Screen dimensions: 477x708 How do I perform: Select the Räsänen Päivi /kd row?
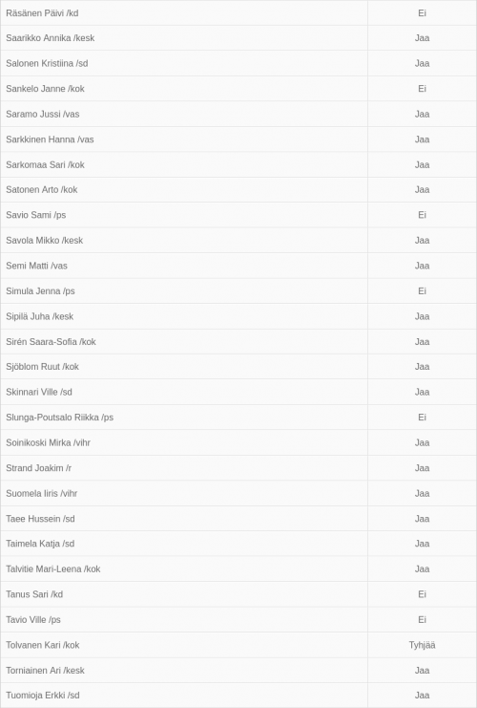click(238, 13)
